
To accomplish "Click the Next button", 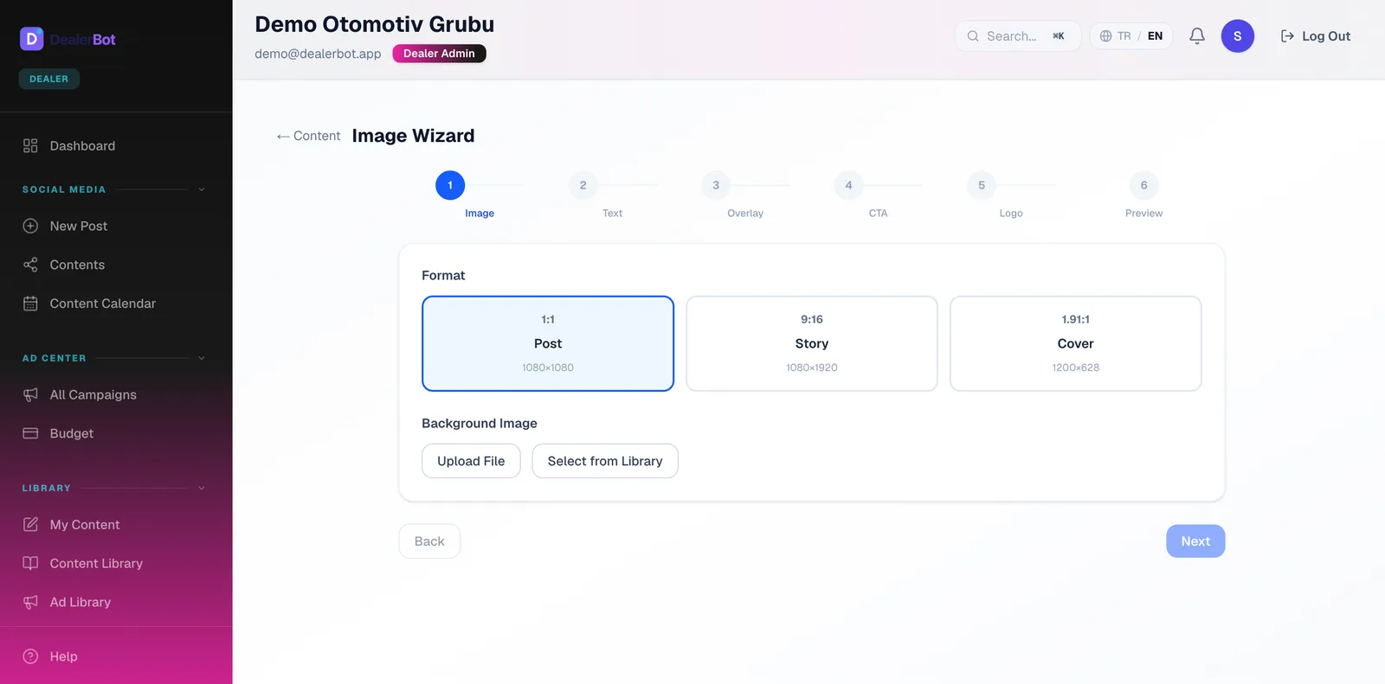I will pyautogui.click(x=1195, y=541).
